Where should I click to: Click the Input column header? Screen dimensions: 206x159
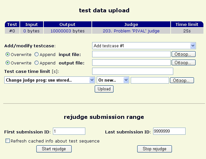coord(31,24)
